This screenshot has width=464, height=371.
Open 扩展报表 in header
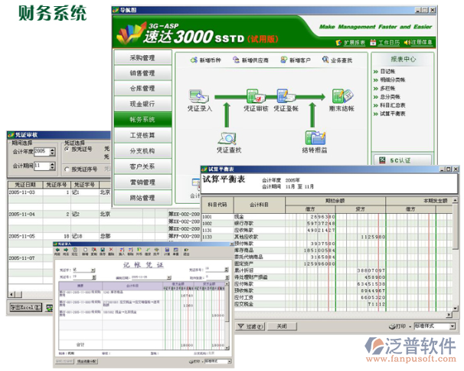(351, 43)
